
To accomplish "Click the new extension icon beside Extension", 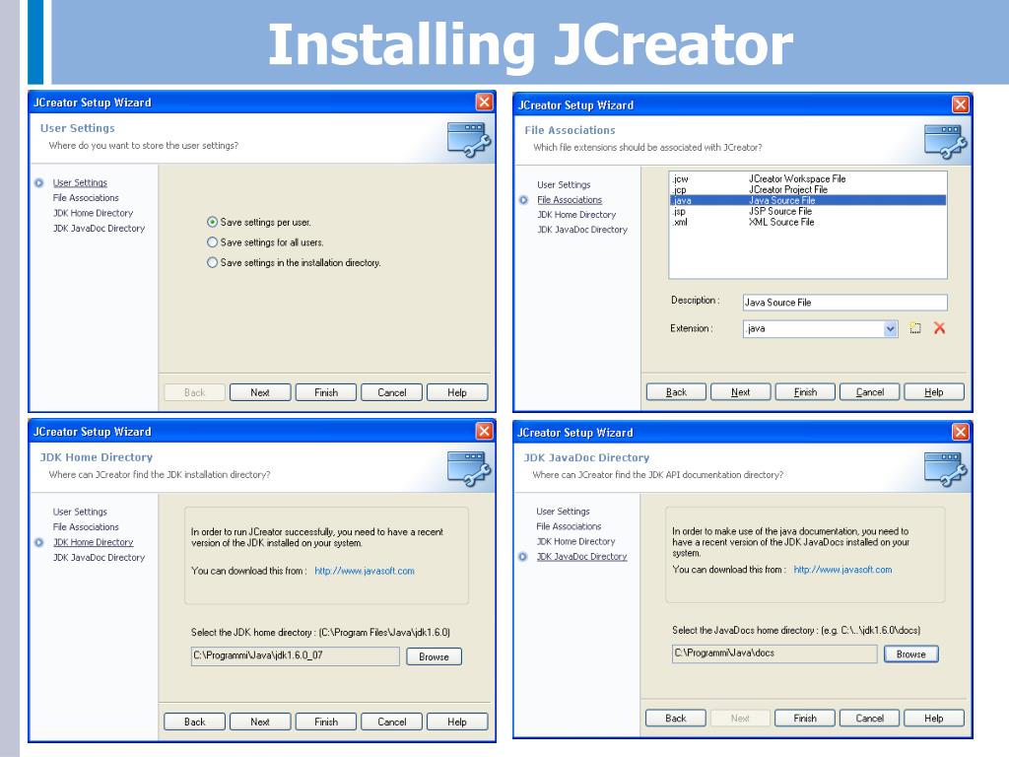I will (x=915, y=328).
